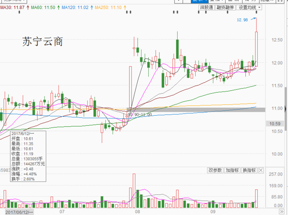This screenshot has height=215, width=288.
Task: Click 加指标 to add an indicator
Action: click(232, 170)
